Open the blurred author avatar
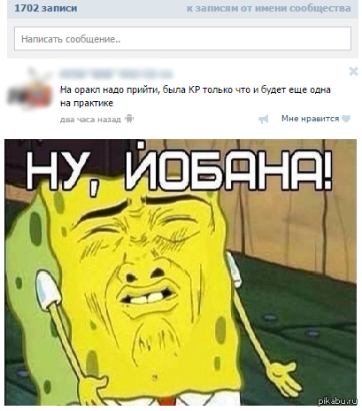Image resolution: width=362 pixels, height=411 pixels. click(30, 87)
